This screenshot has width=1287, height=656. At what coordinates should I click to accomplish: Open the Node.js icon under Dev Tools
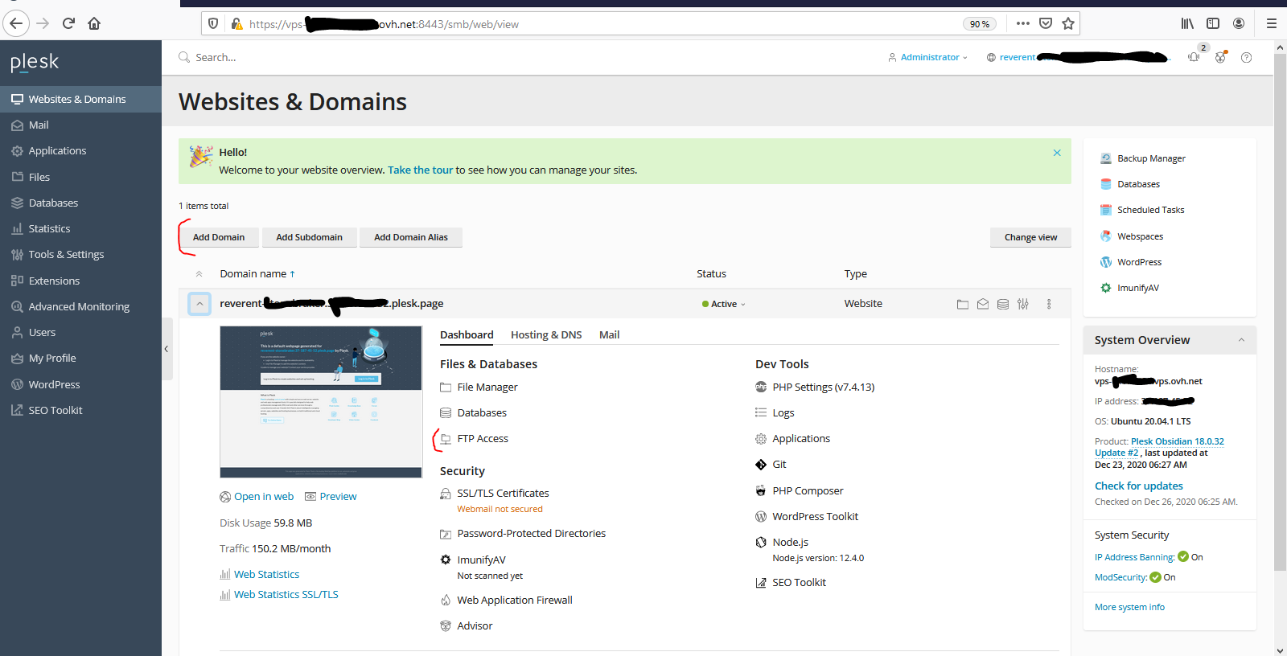click(761, 543)
